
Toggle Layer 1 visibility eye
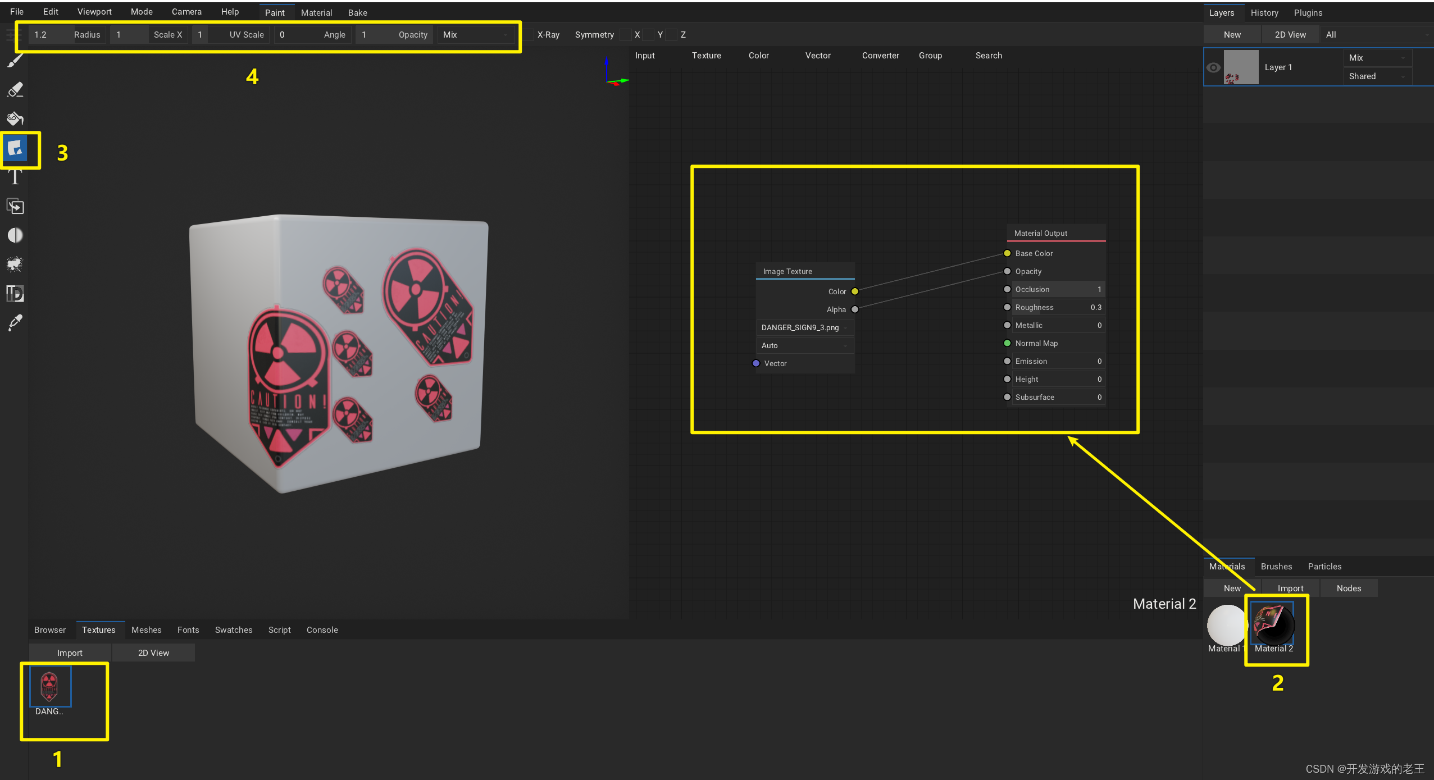(1213, 67)
